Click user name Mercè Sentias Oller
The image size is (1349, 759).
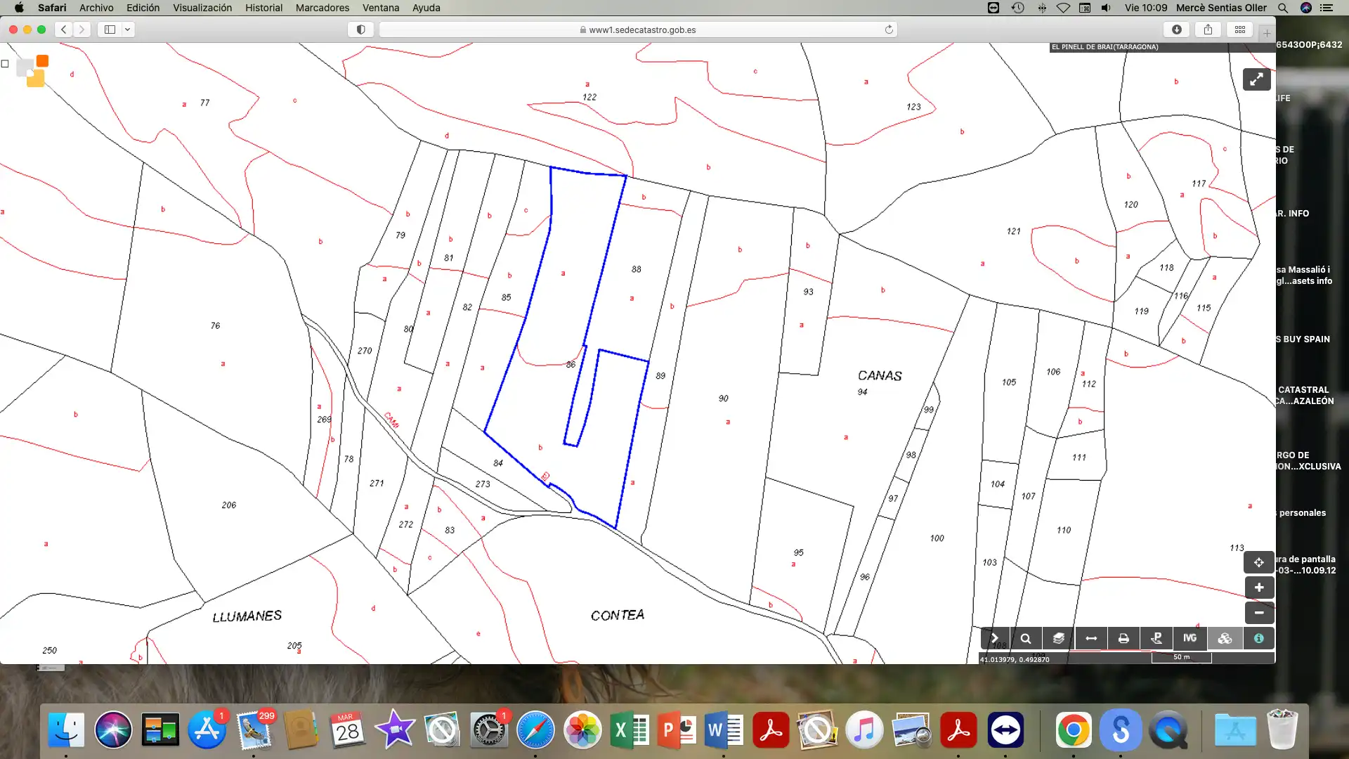[x=1221, y=8]
